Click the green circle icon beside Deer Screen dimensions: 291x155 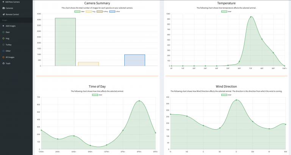click(x=3, y=32)
